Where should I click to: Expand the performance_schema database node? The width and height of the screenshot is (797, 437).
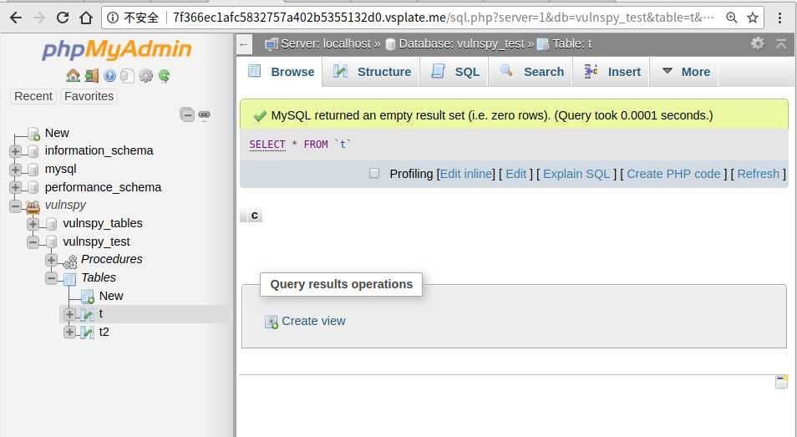tap(15, 187)
